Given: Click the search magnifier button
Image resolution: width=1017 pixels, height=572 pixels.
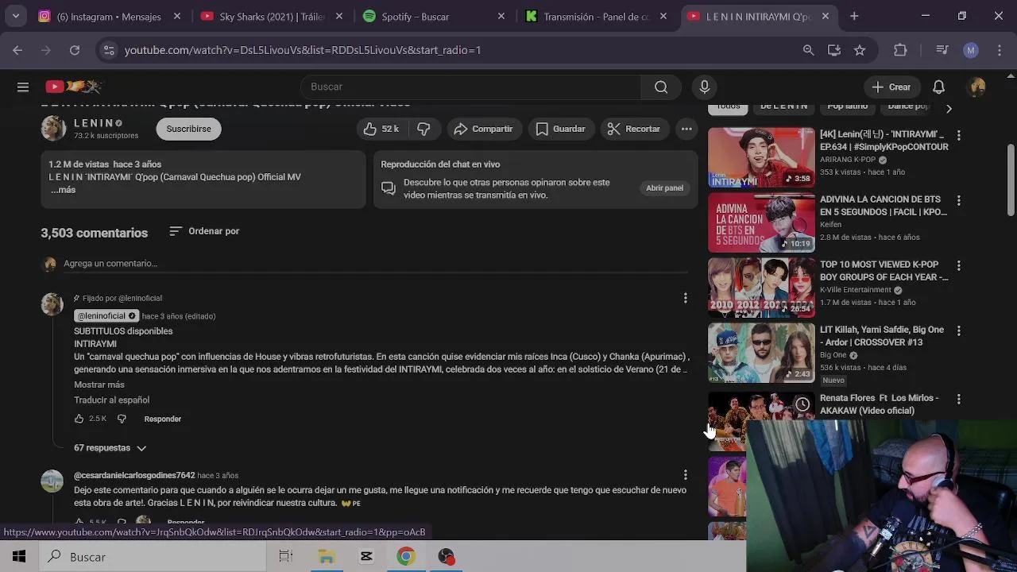Looking at the screenshot, I should [x=661, y=87].
